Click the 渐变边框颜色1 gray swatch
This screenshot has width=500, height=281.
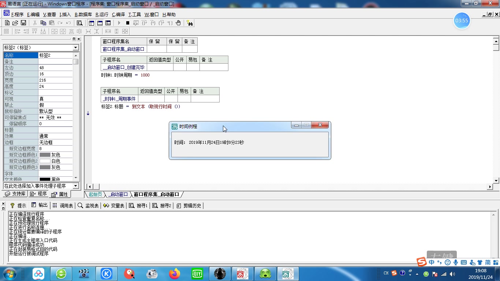45,155
